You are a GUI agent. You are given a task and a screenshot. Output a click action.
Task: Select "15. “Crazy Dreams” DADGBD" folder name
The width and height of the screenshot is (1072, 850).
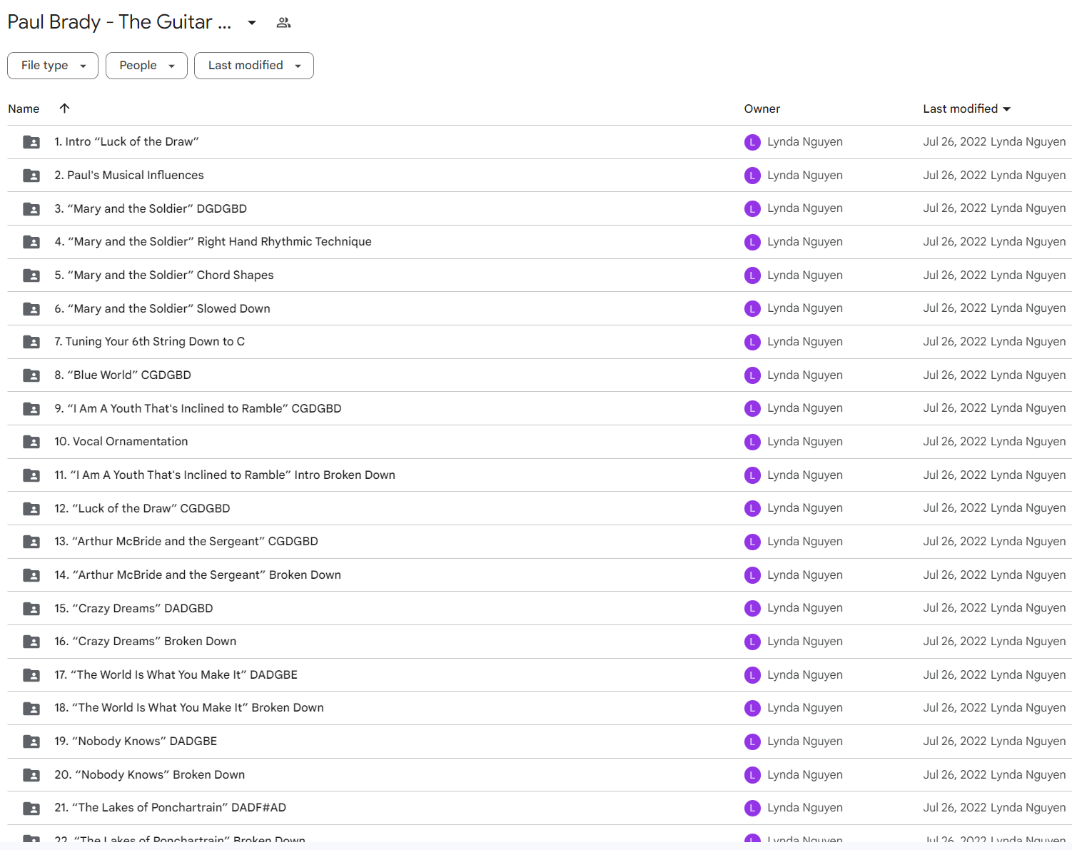133,609
